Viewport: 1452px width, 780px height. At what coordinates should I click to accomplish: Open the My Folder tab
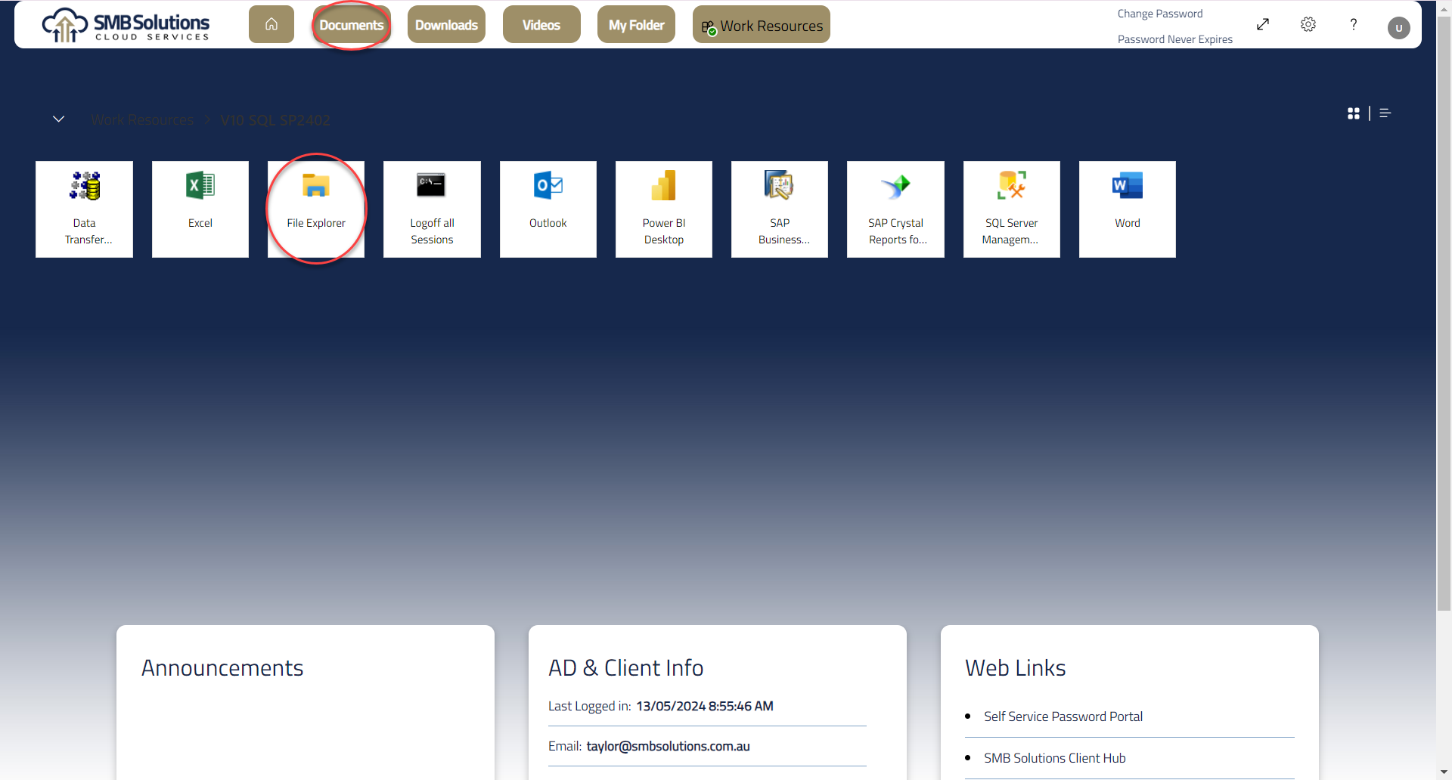point(636,24)
